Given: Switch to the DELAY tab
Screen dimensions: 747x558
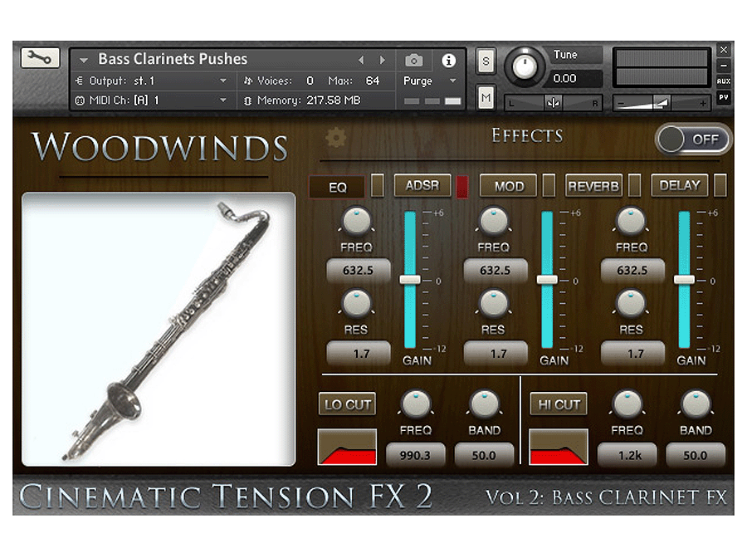Looking at the screenshot, I should click(x=679, y=185).
